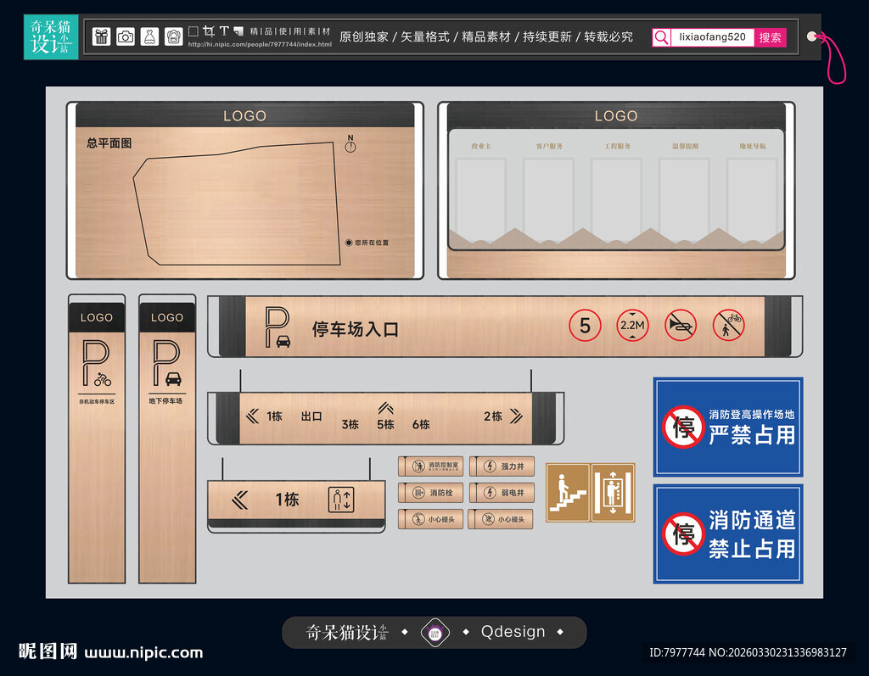Open the hi.nipic.com profile URL link
This screenshot has width=869, height=676.
click(259, 44)
